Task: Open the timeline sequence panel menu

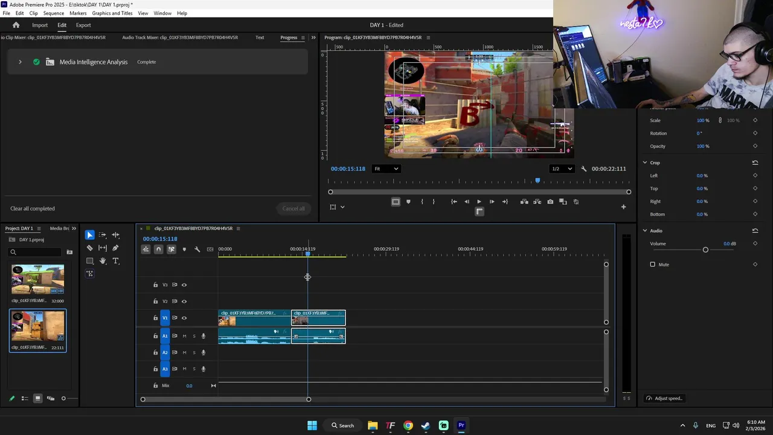Action: [x=238, y=228]
